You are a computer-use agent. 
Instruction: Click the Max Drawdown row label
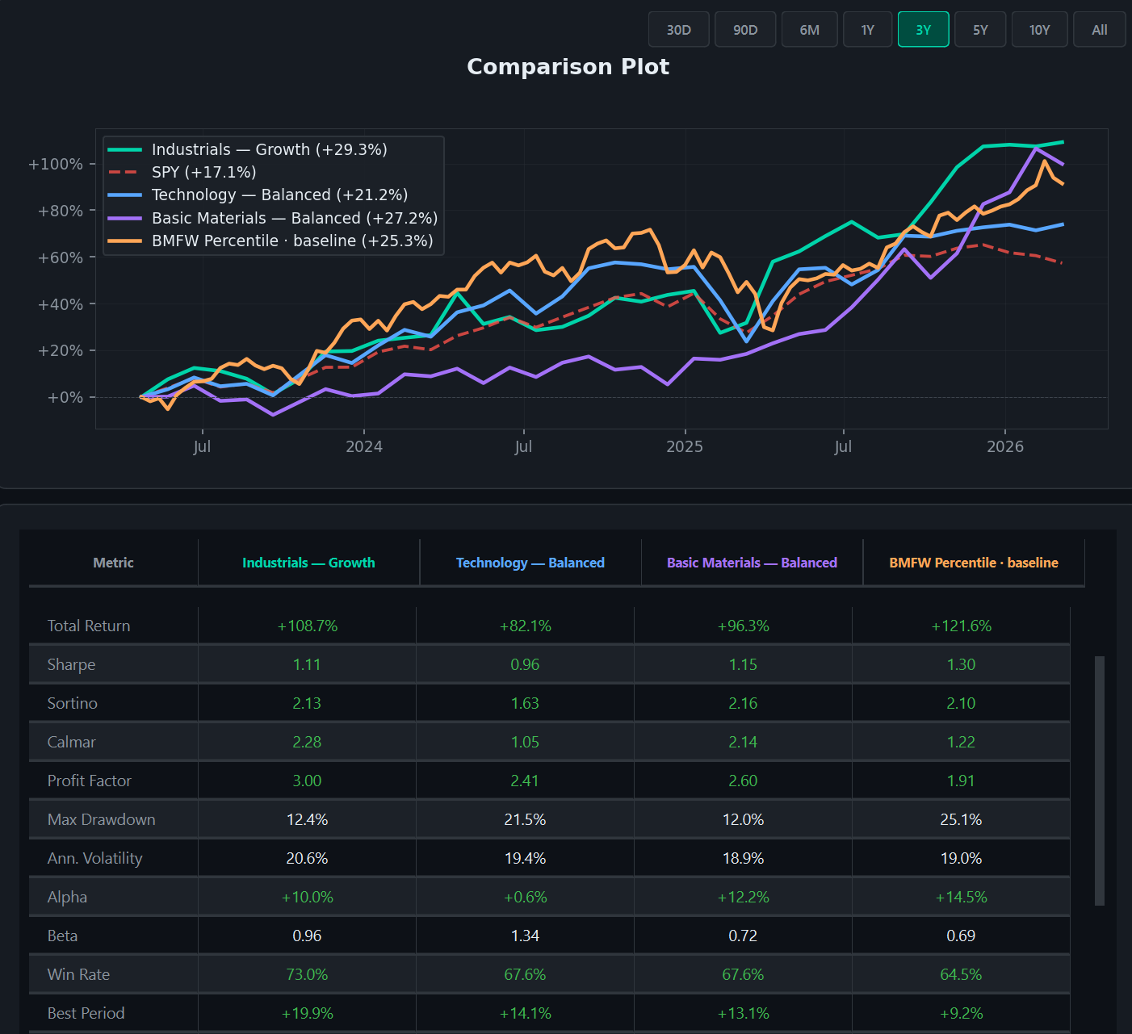point(101,819)
